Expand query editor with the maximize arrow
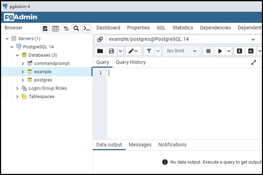The width and height of the screenshot is (263, 175). coord(254,62)
